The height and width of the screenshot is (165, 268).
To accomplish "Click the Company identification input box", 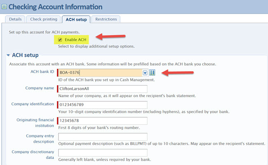I will click(x=102, y=105).
